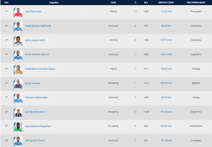Open Sergio Canales name link
The width and height of the screenshot is (212, 147).
coord(32,83)
